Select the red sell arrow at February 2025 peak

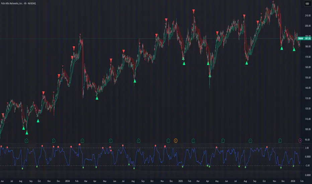coord(193,11)
